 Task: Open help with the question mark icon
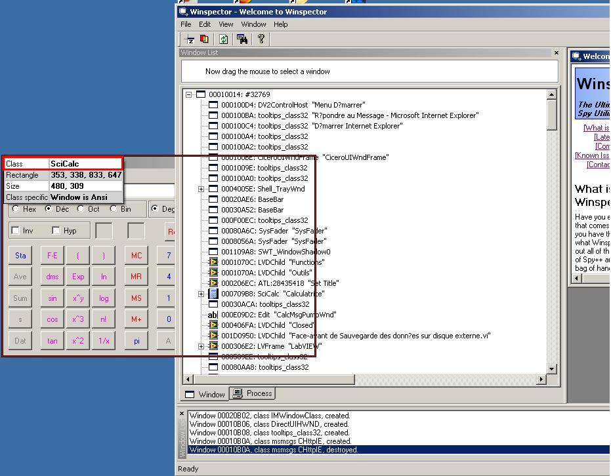pyautogui.click(x=261, y=39)
